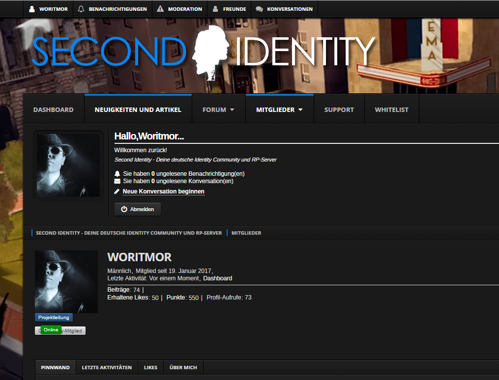Switch to the Letzte Aktivitäten tab

click(x=107, y=367)
